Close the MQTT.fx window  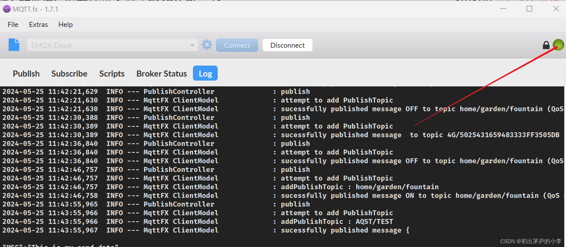[556, 9]
